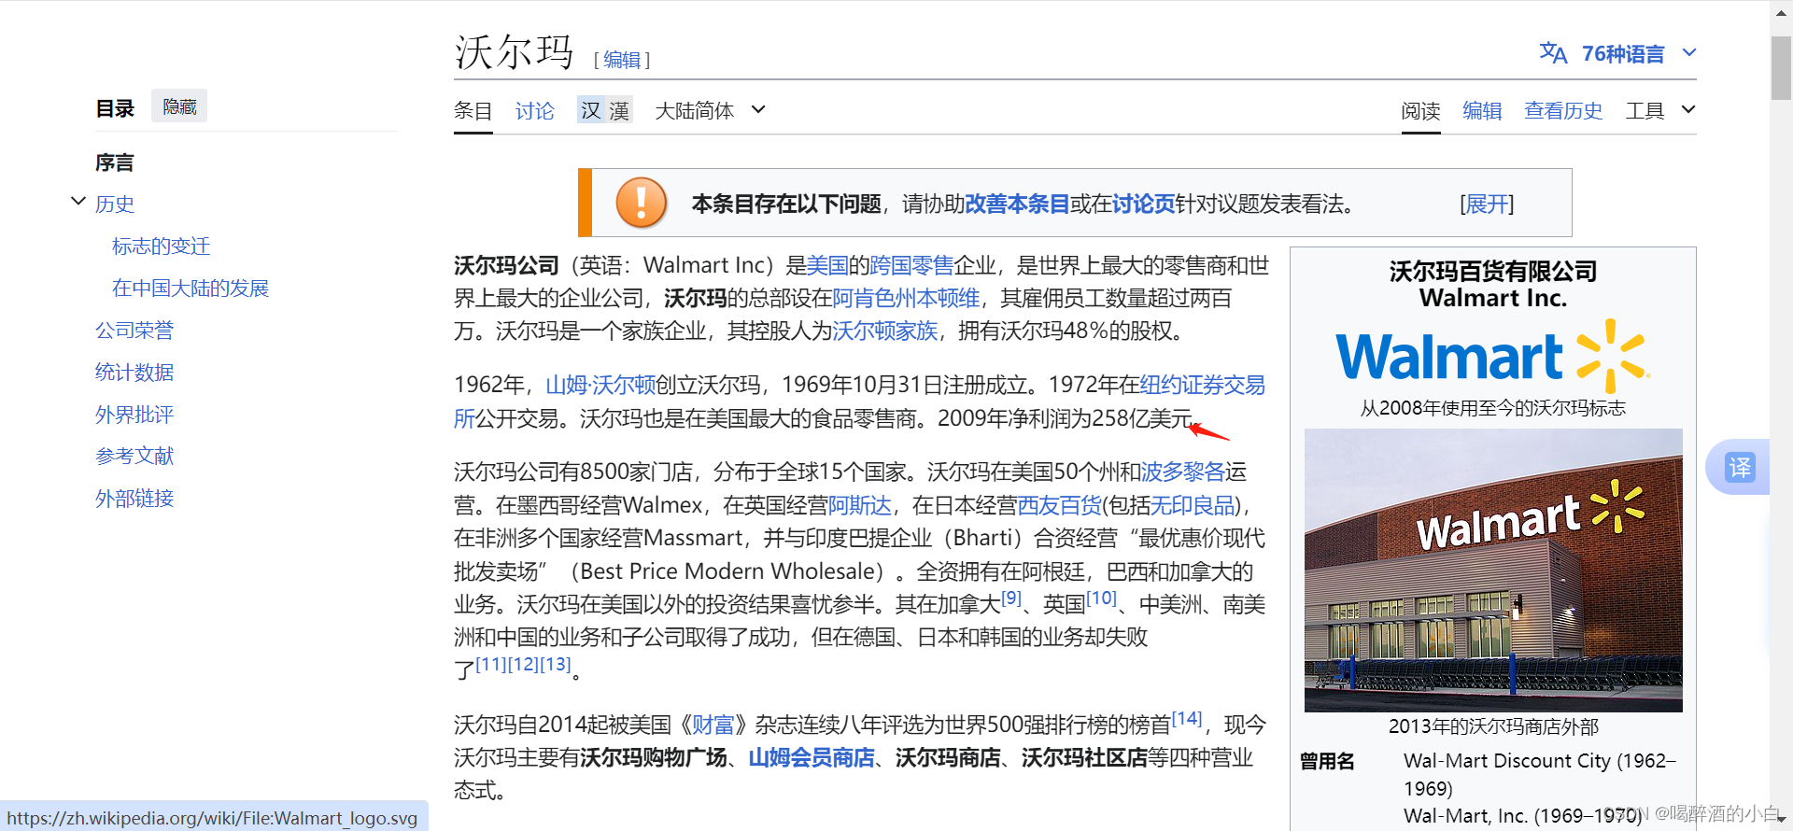Click the page vertical scrollbar thumb
Image resolution: width=1793 pixels, height=831 pixels.
(x=1781, y=67)
